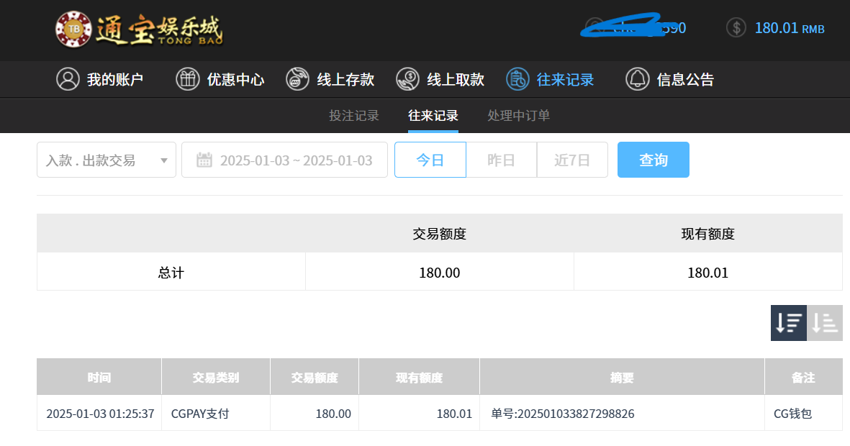Viewport: 850px width, 446px height.
Task: Select the 近7日 date range
Action: 572,160
